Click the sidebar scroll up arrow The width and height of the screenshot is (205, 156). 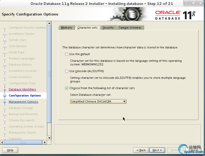(49, 23)
